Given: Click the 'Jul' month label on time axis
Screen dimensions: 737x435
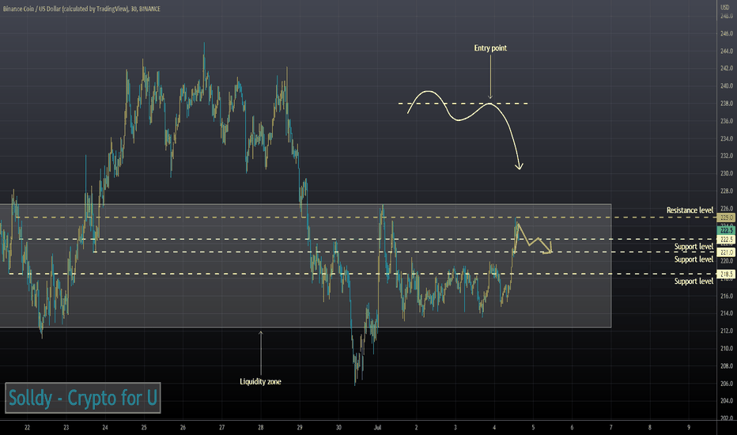Looking at the screenshot, I should (377, 427).
